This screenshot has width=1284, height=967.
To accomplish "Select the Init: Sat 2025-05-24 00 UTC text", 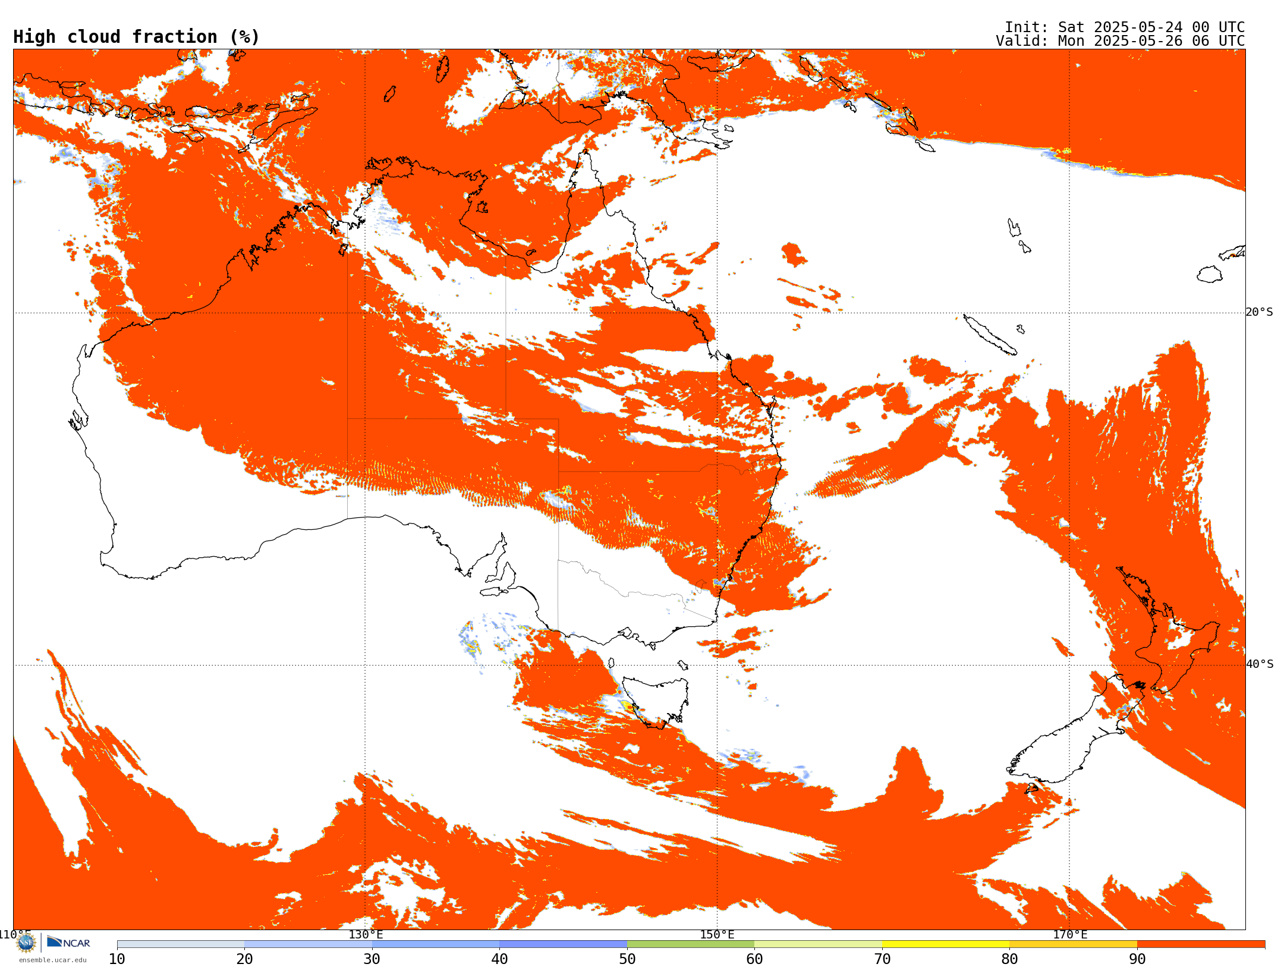I will click(1125, 27).
